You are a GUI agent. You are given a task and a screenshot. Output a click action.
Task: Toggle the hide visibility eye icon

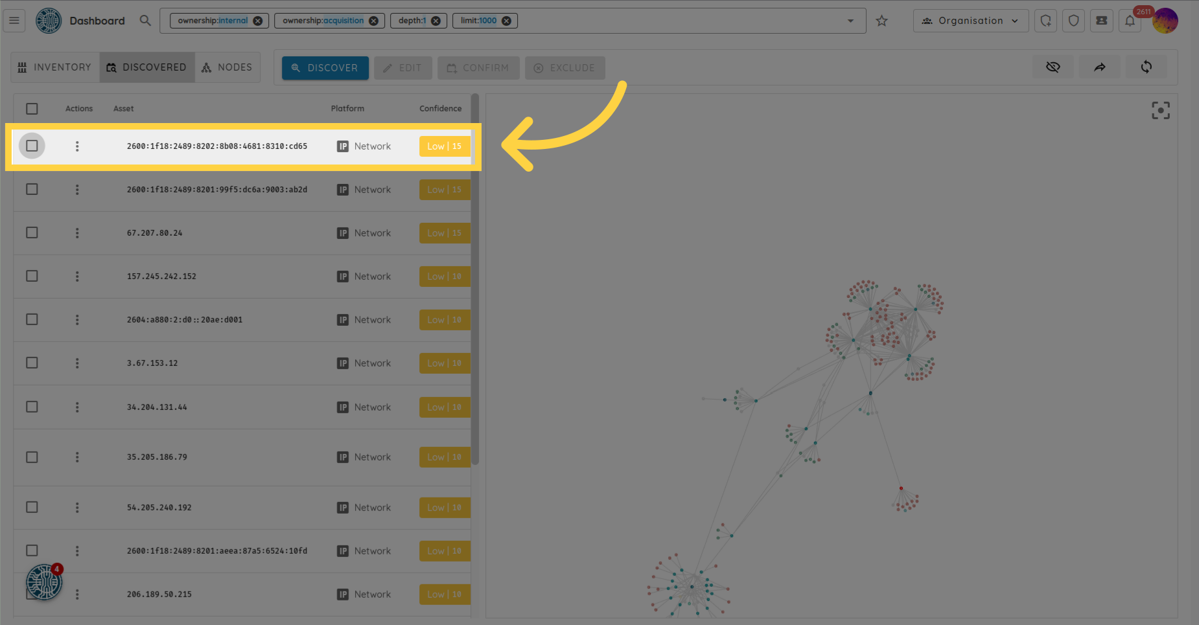(x=1053, y=67)
